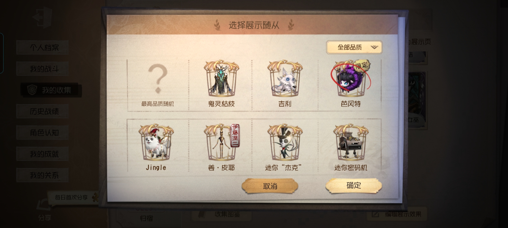The width and height of the screenshot is (508, 228).
Task: Select the question mark random pet icon
Action: pyautogui.click(x=157, y=79)
